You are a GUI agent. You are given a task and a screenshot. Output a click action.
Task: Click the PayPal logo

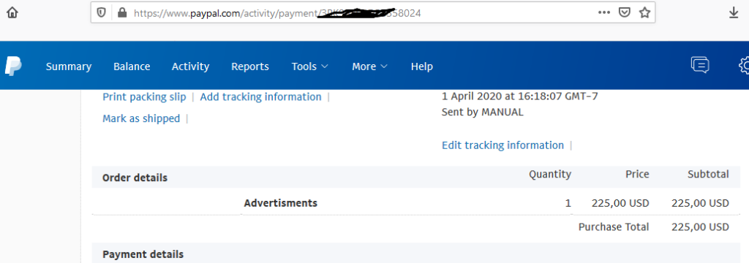(x=13, y=66)
